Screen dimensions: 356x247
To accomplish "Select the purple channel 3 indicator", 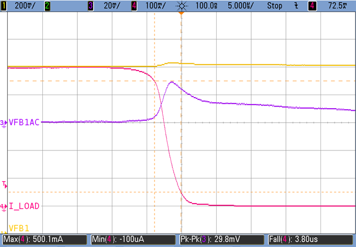I will coord(91,6).
